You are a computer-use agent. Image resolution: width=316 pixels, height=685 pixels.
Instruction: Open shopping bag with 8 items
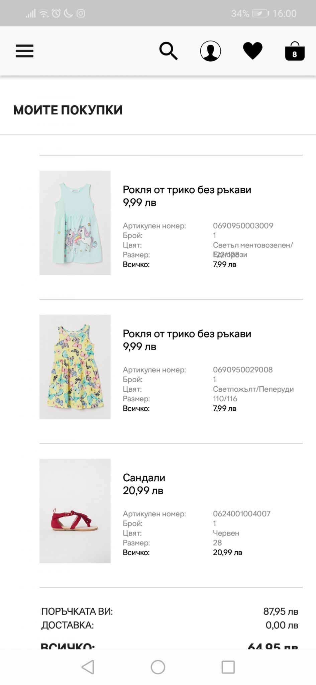(x=295, y=52)
